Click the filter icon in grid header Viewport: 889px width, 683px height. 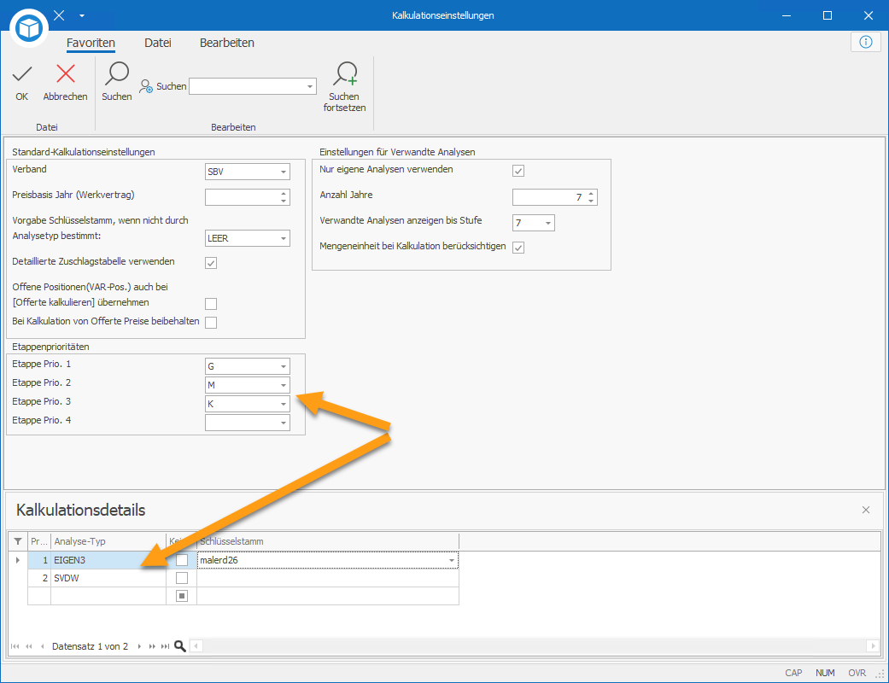(x=18, y=541)
